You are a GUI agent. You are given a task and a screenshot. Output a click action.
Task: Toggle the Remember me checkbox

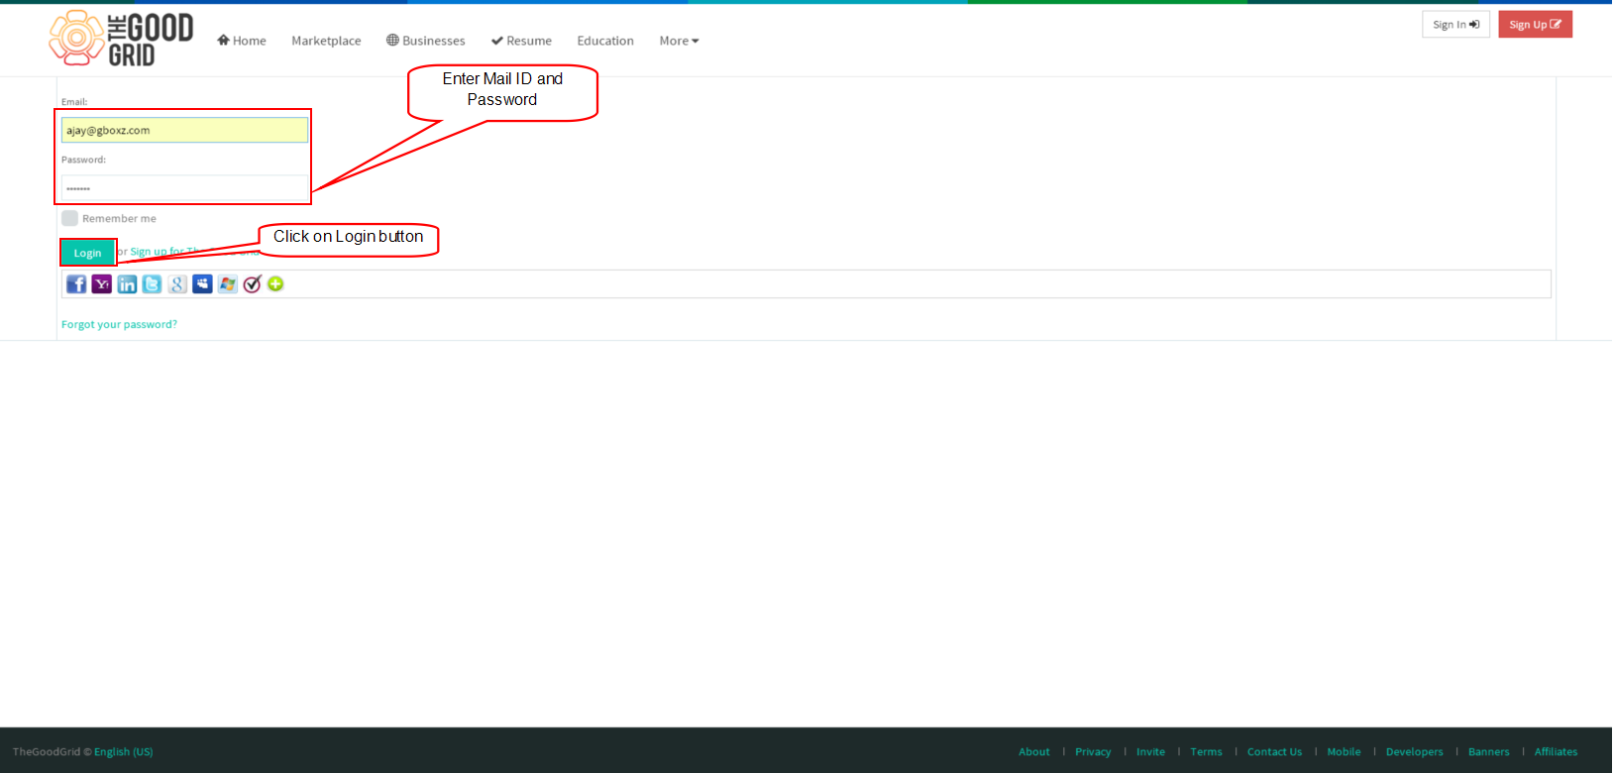click(x=69, y=218)
